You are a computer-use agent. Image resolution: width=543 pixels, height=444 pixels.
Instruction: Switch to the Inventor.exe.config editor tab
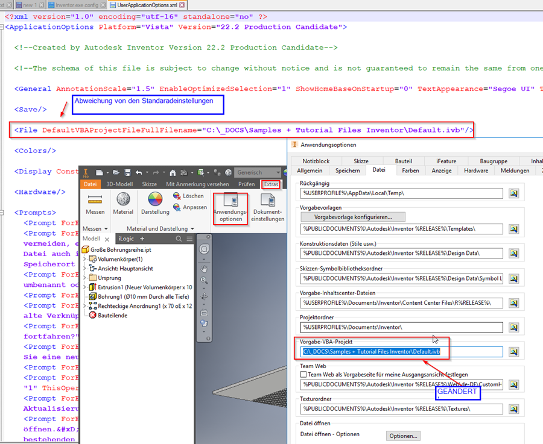(x=77, y=5)
